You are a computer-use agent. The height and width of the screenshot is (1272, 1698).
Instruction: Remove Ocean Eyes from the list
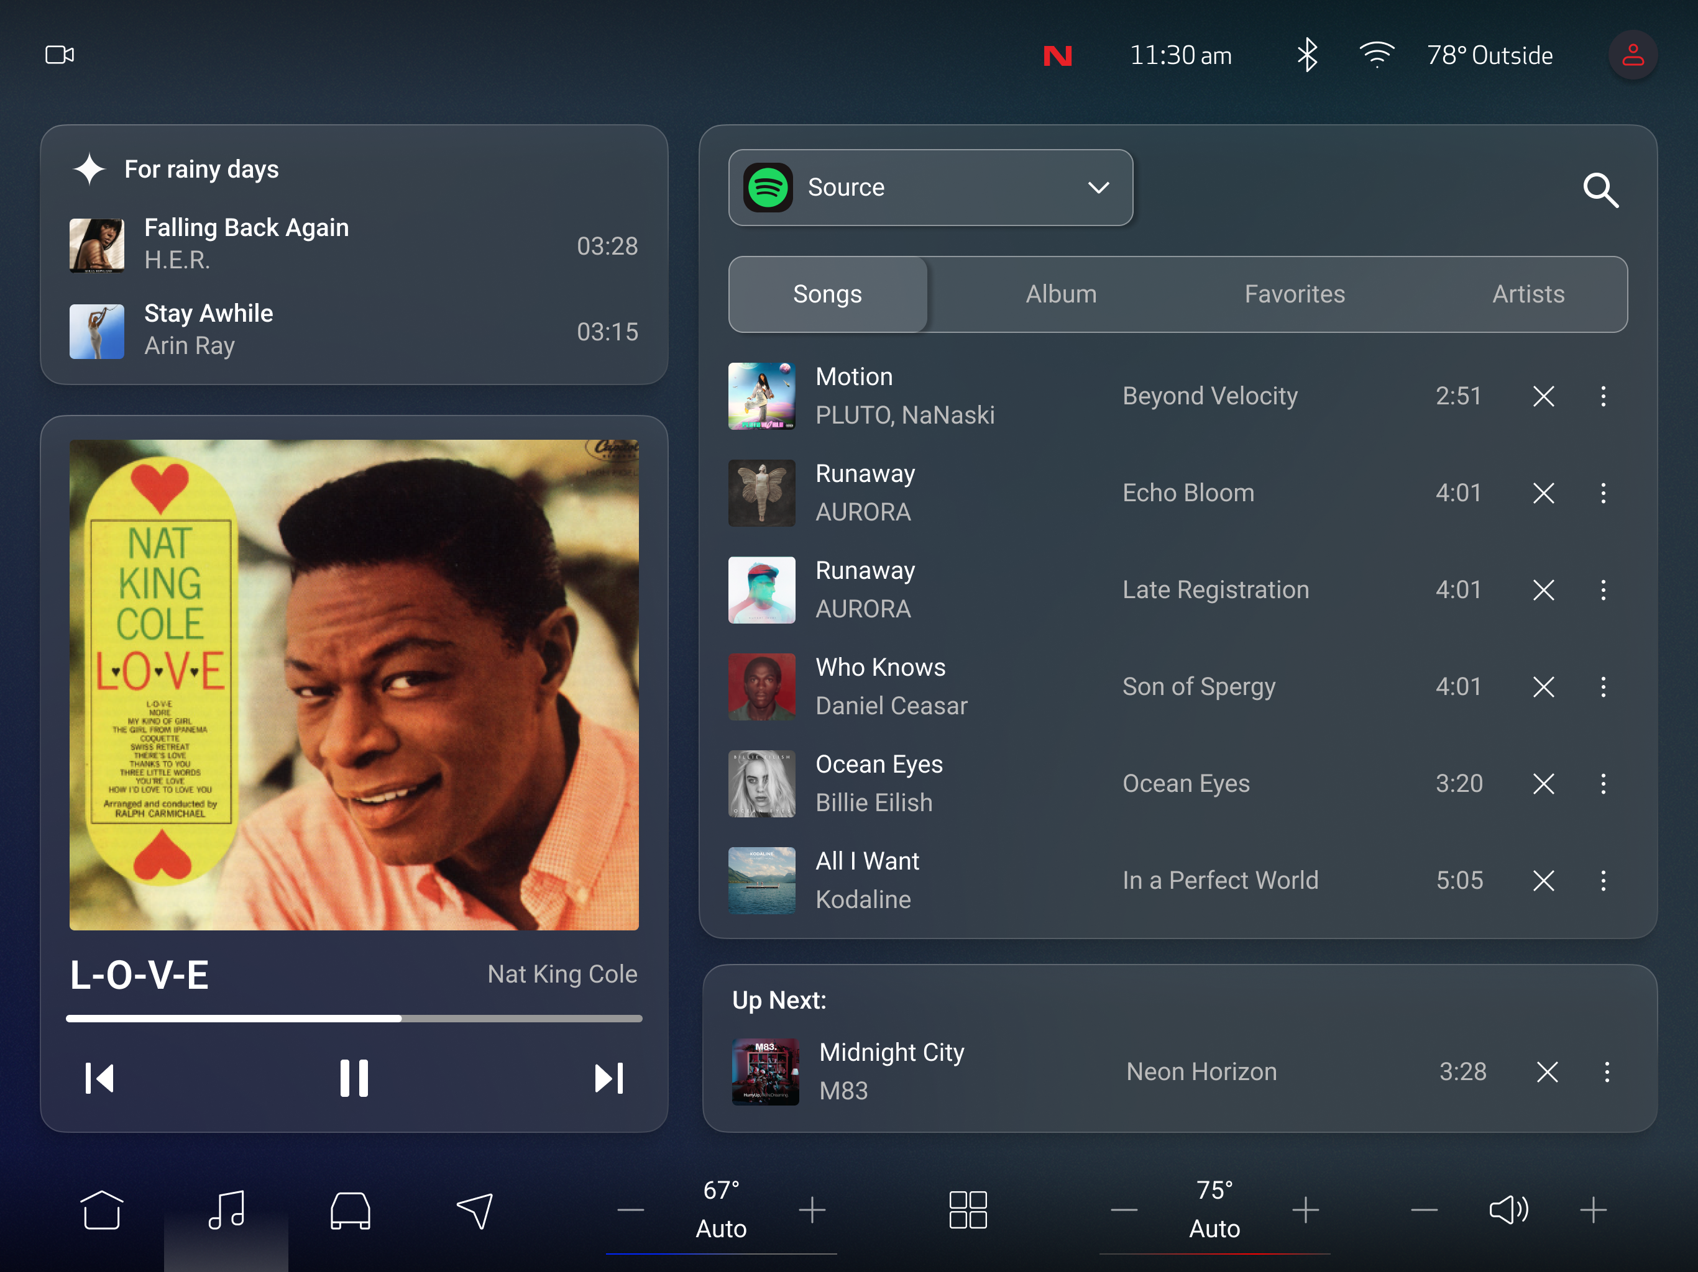pyautogui.click(x=1543, y=783)
